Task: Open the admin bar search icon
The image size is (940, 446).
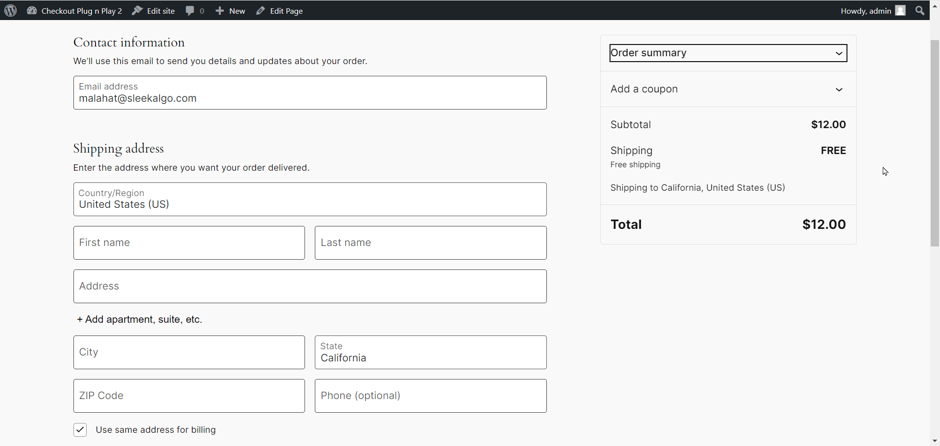Action: pyautogui.click(x=920, y=10)
